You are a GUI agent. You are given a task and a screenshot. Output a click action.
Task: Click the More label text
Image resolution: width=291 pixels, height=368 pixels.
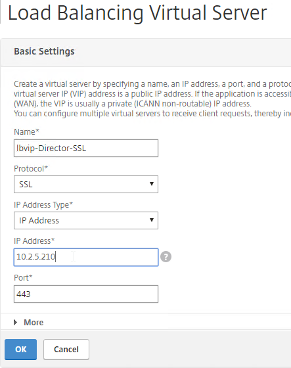tap(34, 322)
